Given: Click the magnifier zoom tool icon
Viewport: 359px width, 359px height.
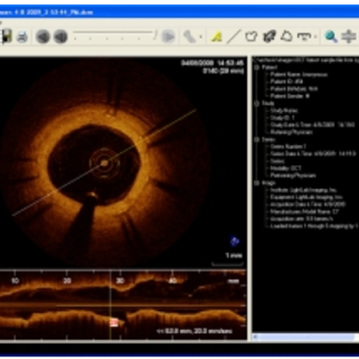Looking at the screenshot, I should point(331,37).
